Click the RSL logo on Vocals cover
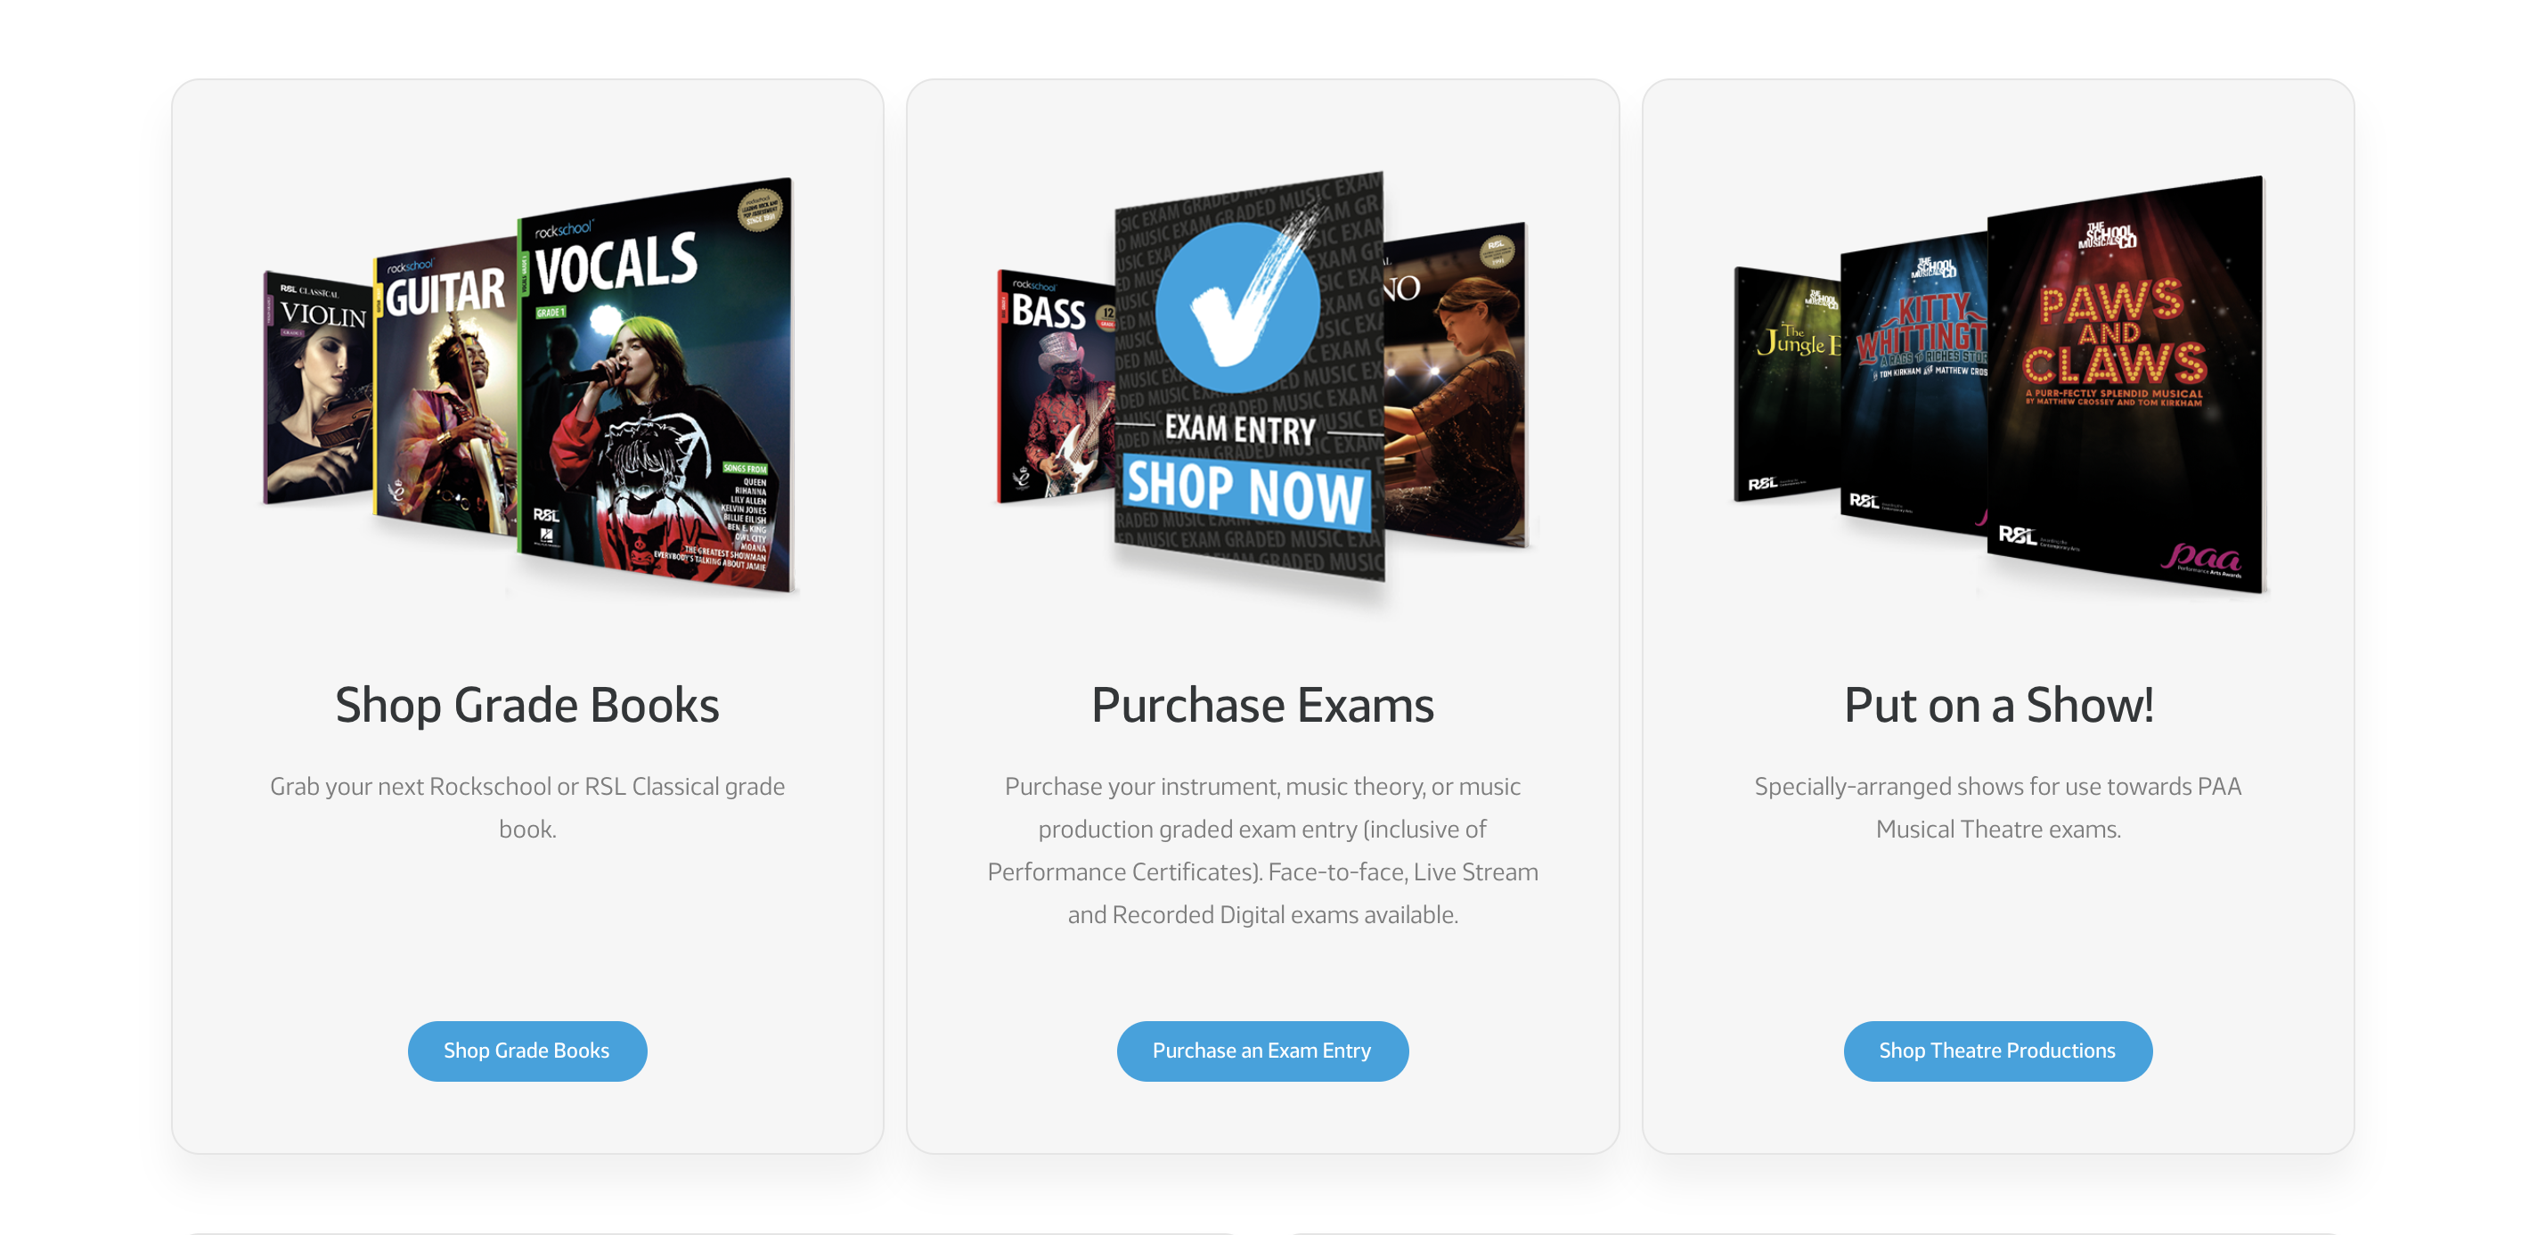 coord(545,515)
